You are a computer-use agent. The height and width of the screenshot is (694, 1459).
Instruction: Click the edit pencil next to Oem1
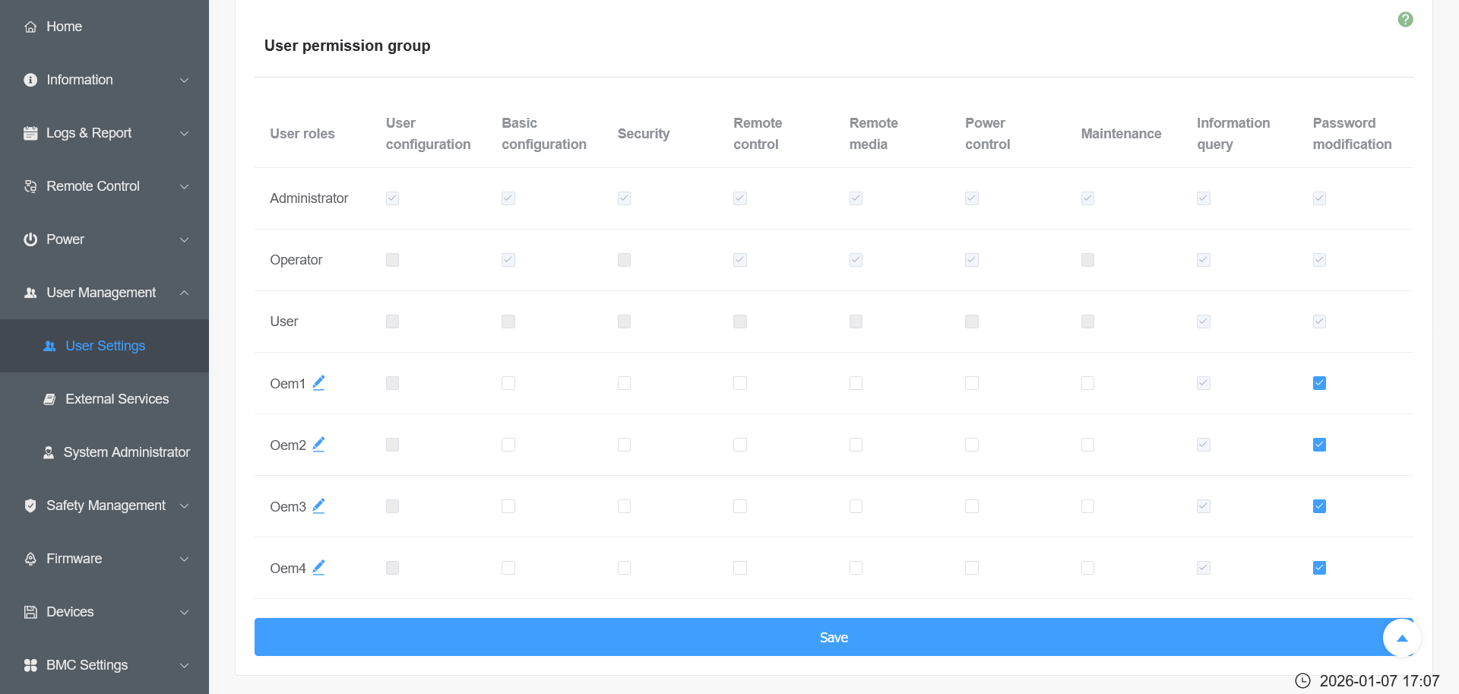318,383
